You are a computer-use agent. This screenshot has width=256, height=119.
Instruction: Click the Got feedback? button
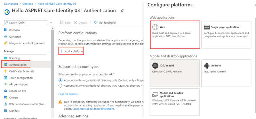click(x=105, y=22)
